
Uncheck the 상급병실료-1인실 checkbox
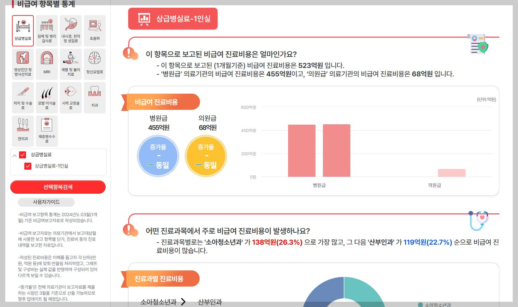click(x=28, y=166)
